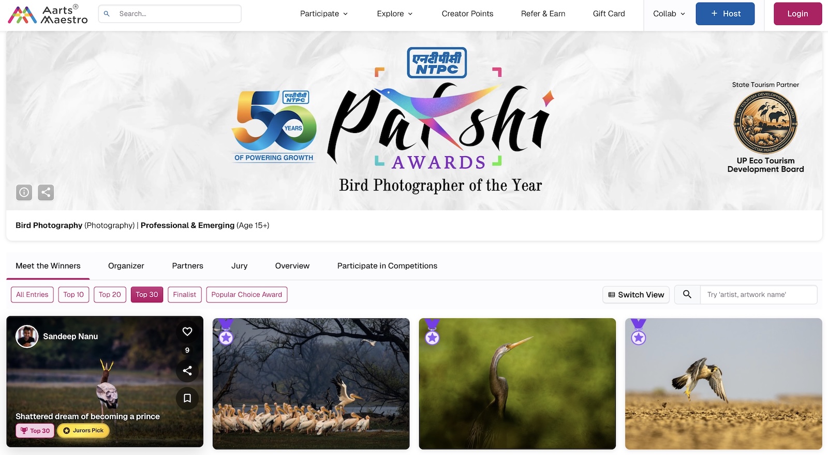Viewport: 828px width, 455px height.
Task: Bookmark the Shattered dream entry
Action: pyautogui.click(x=187, y=398)
